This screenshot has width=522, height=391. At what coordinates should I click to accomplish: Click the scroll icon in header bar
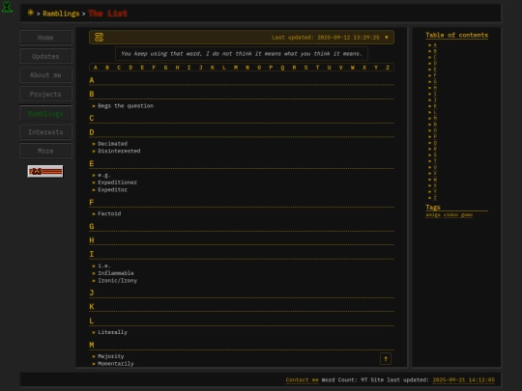[99, 38]
